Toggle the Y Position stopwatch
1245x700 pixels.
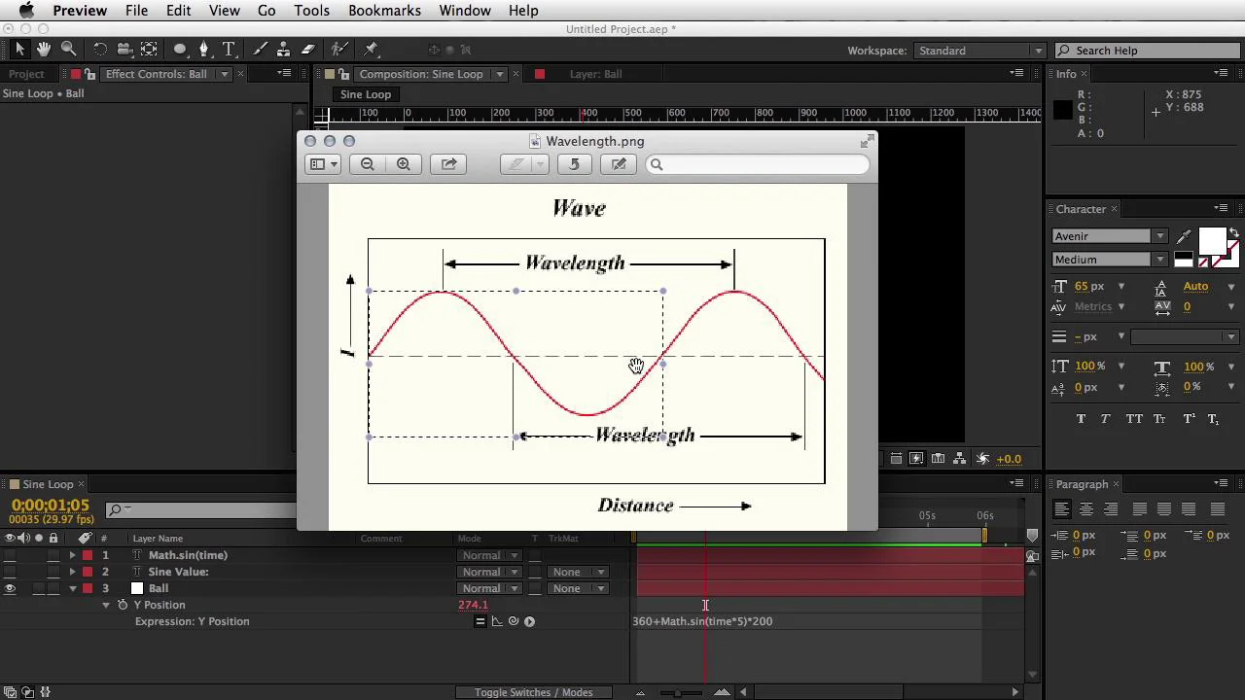[x=123, y=605]
